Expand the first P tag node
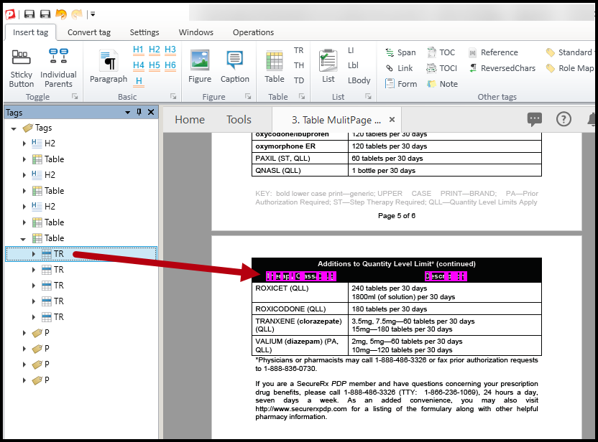This screenshot has height=442, width=598. (x=24, y=333)
